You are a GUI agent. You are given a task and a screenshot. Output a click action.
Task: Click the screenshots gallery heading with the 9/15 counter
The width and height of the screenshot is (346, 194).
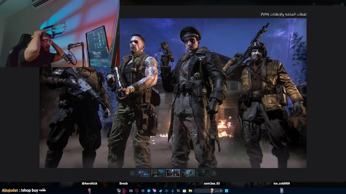[x=284, y=14]
